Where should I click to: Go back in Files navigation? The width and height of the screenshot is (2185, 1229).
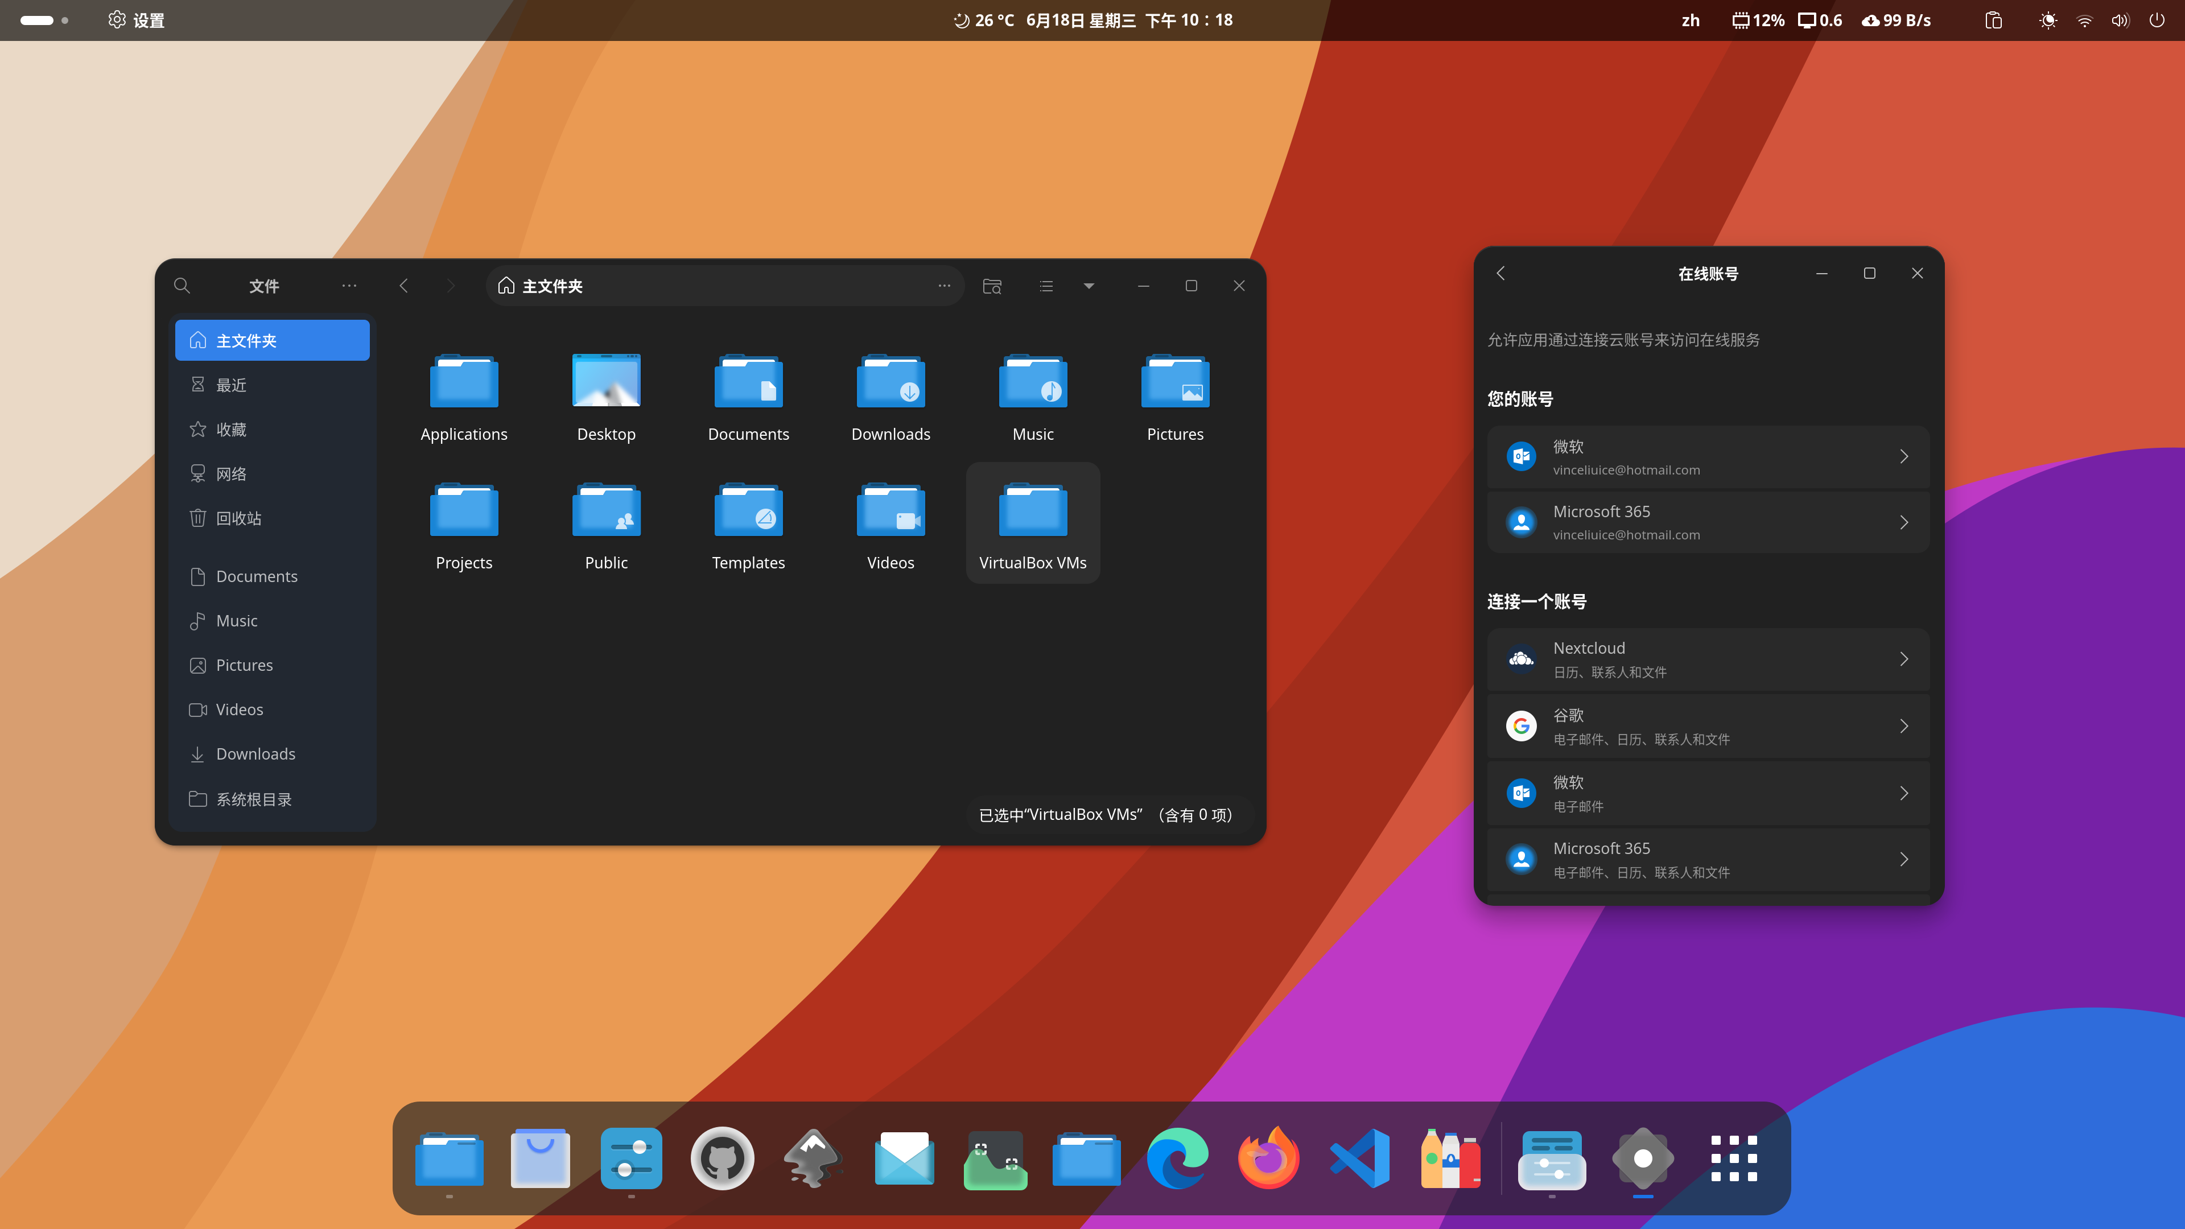pyautogui.click(x=404, y=286)
